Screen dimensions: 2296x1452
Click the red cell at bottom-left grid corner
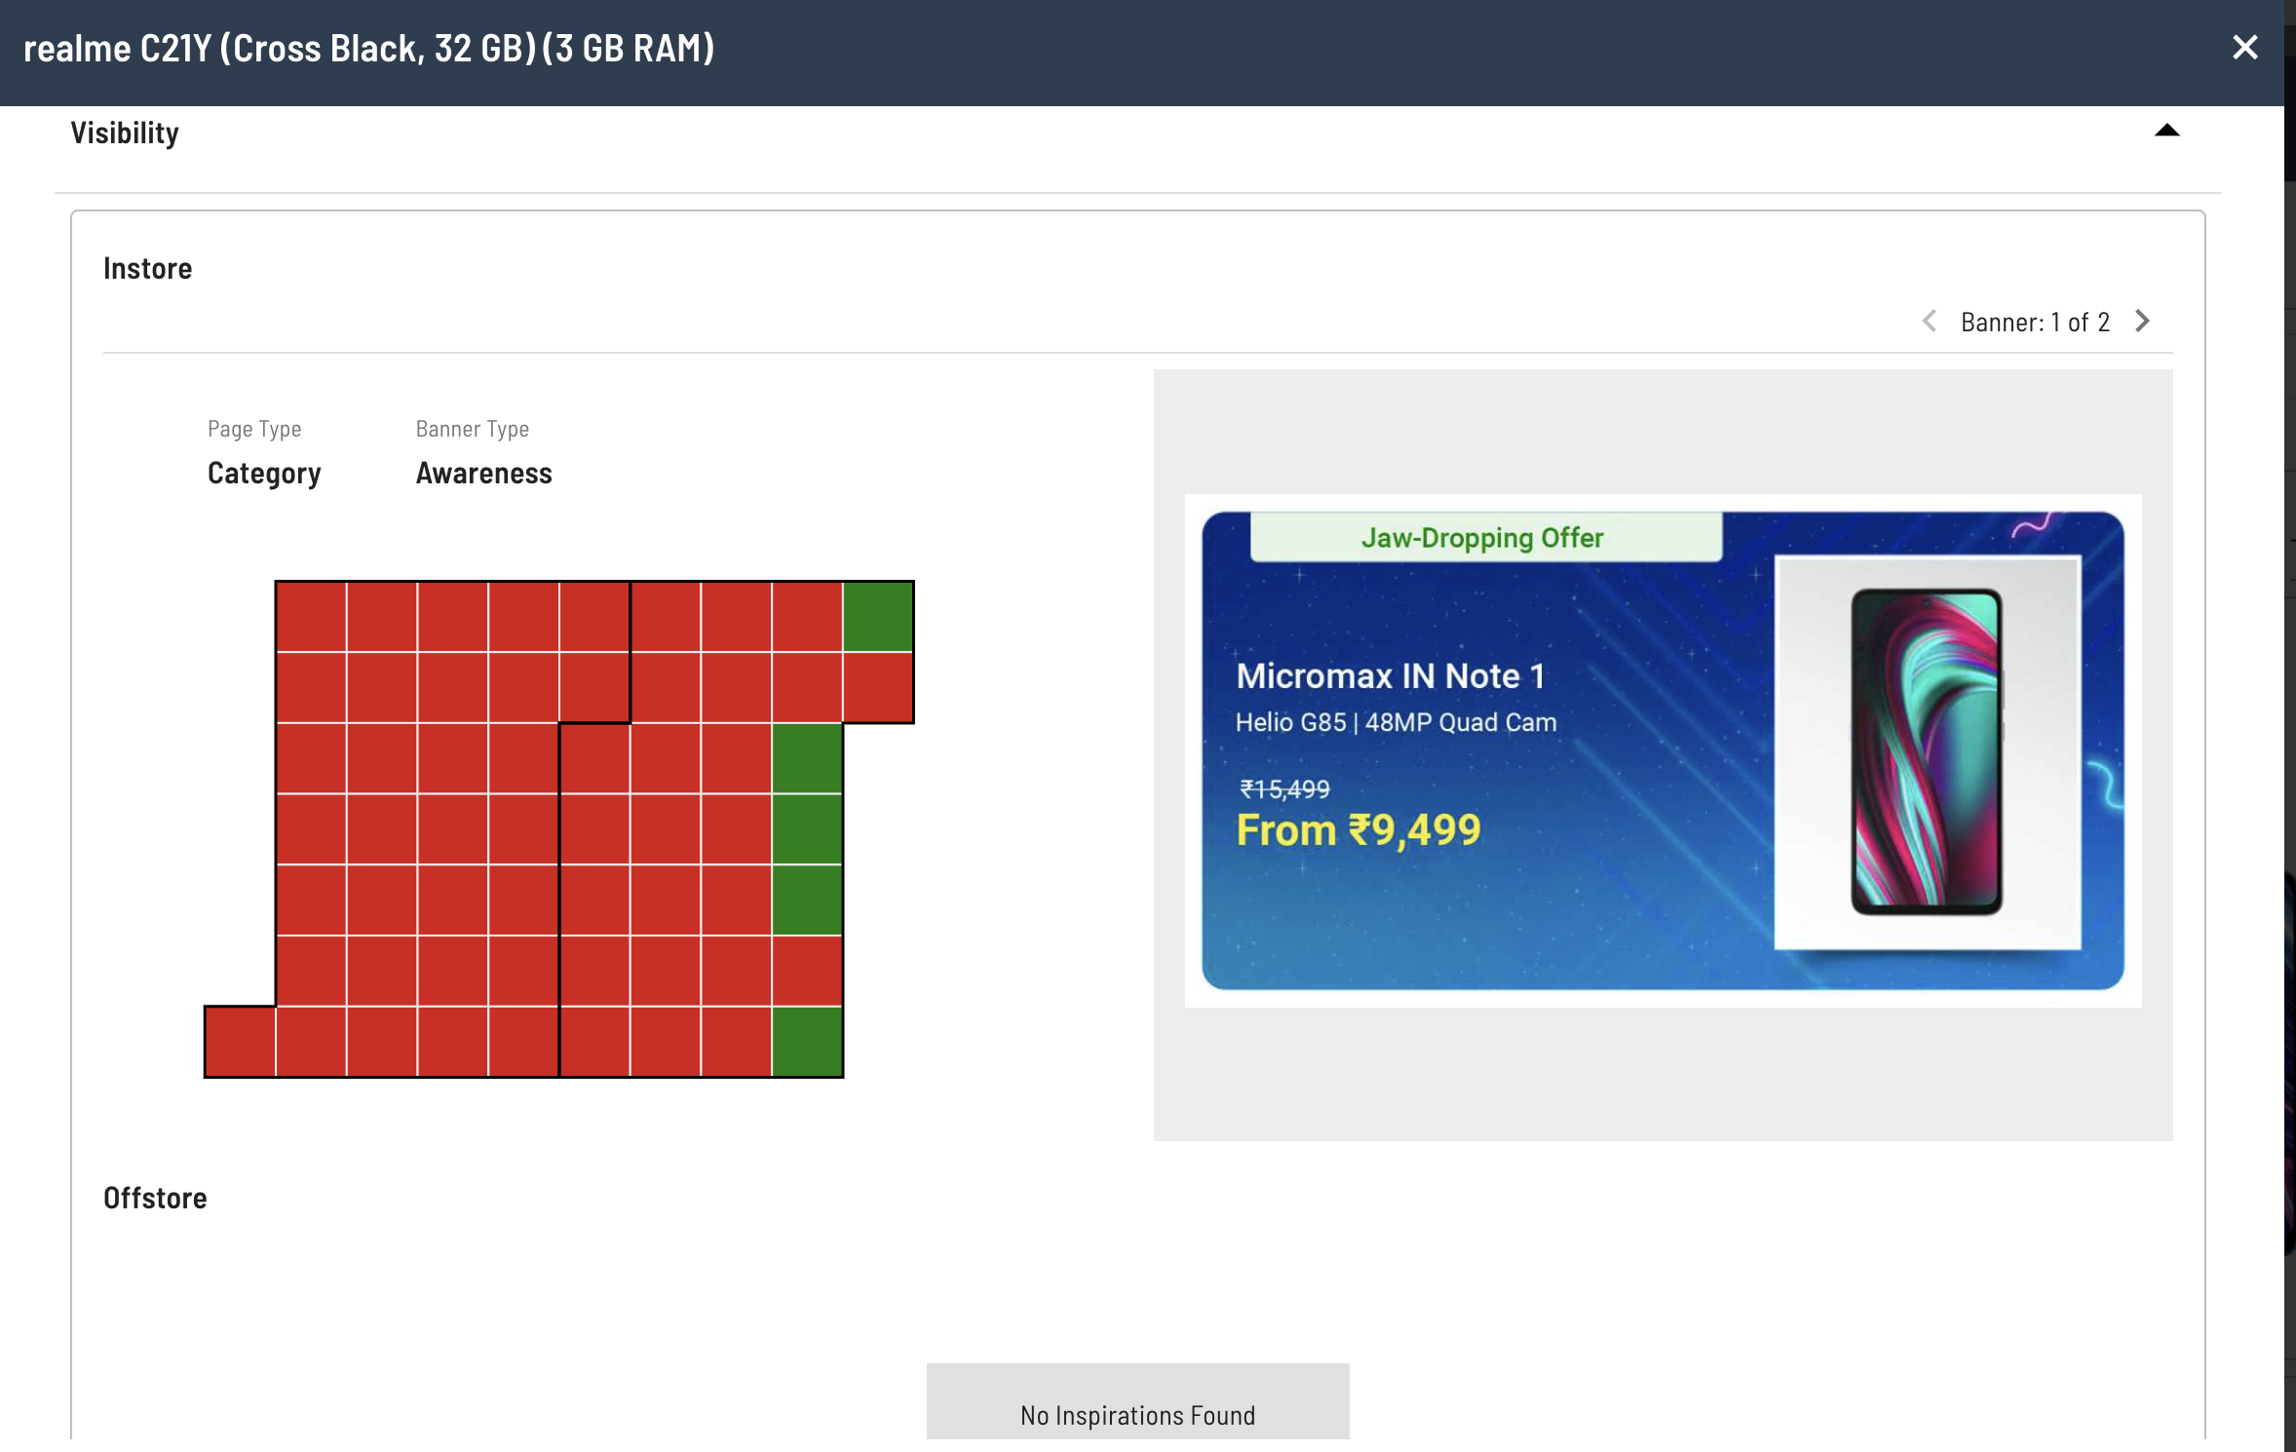coord(240,1042)
